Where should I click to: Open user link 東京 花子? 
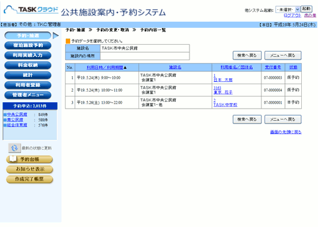(223, 92)
